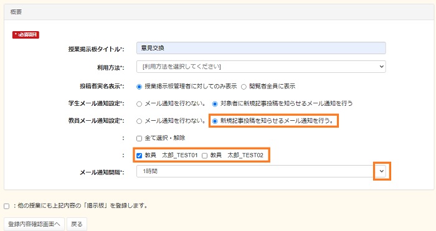Click the 学生メール通知設定 label
This screenshot has height=231, width=436.
click(96, 104)
